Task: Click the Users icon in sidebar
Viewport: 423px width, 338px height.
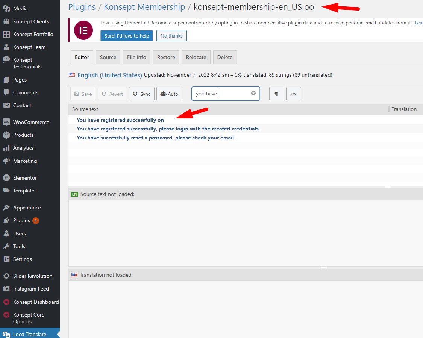Action: coord(6,233)
